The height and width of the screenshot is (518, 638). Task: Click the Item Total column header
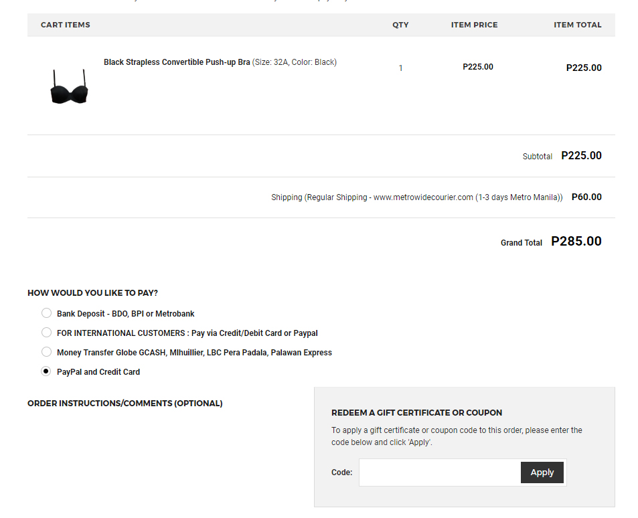(577, 25)
